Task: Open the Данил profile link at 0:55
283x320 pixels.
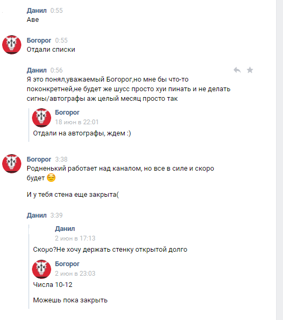Action: [37, 11]
